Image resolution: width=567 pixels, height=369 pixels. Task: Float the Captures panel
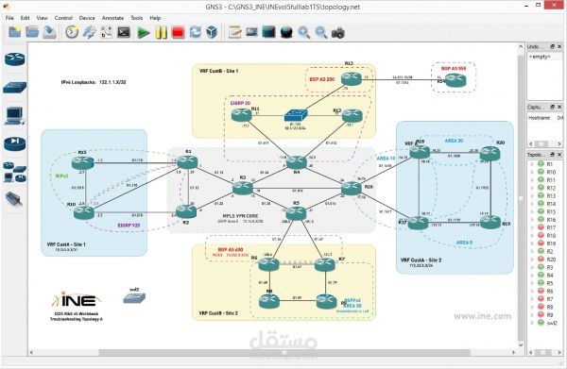click(x=552, y=107)
